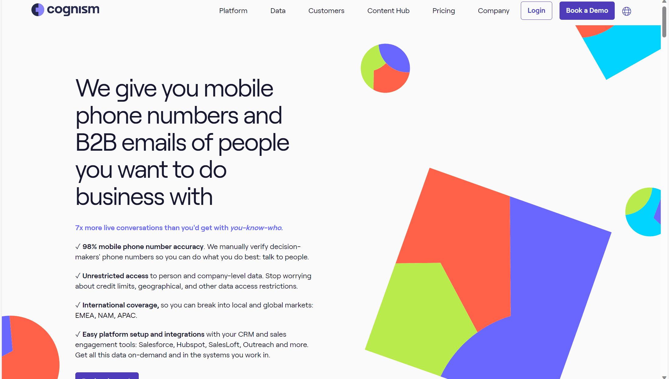Screen dimensions: 669x379
Task: Click the Login button
Action: click(536, 10)
